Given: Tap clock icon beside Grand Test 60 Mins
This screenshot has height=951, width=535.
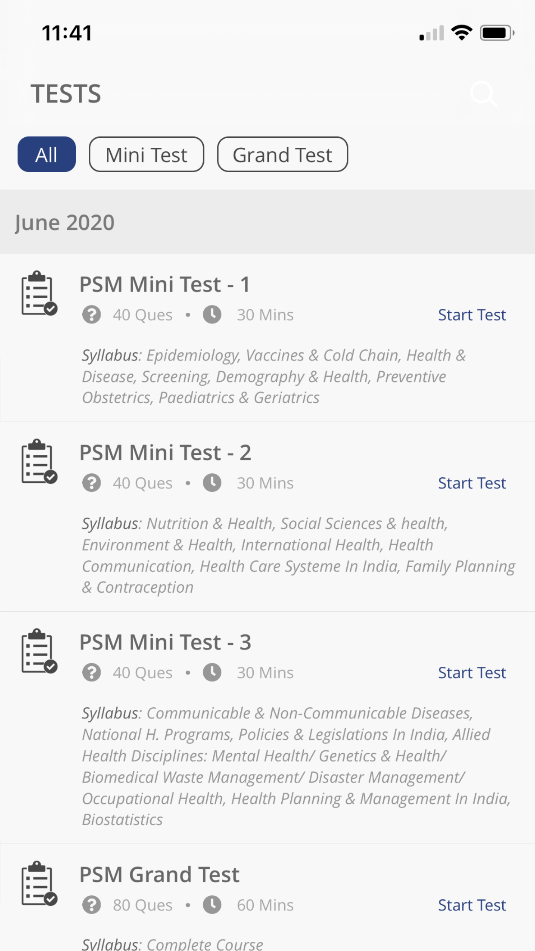Looking at the screenshot, I should tap(212, 905).
